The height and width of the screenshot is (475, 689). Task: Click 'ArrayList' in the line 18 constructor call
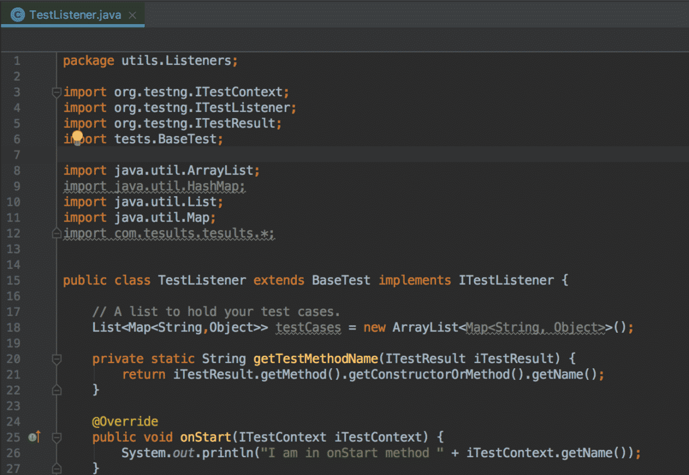coord(426,328)
